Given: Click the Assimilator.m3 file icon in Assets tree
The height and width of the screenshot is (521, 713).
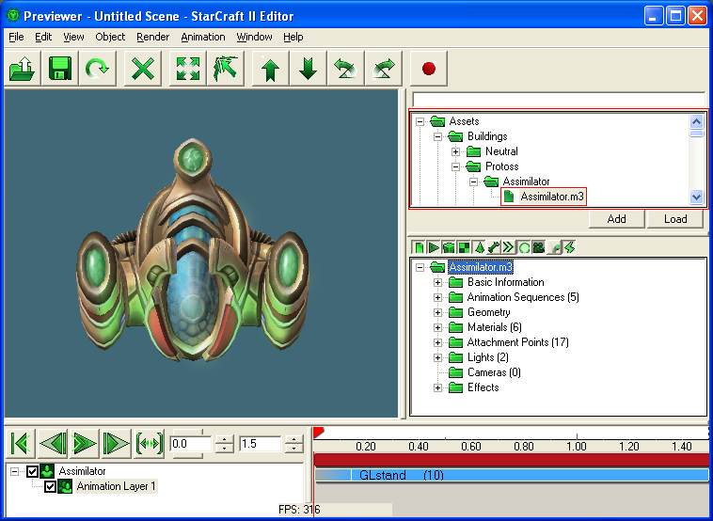Looking at the screenshot, I should tap(509, 197).
